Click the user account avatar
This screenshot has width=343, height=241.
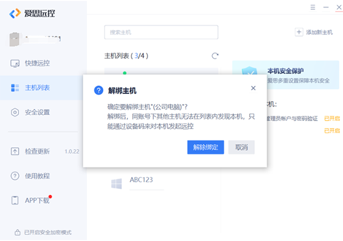15,39
